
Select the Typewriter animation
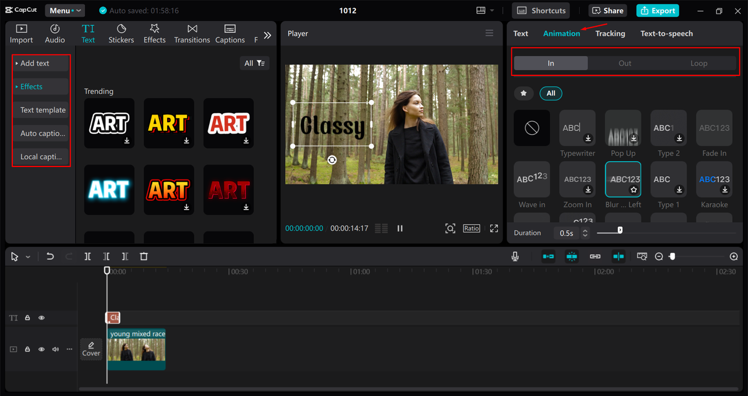577,128
